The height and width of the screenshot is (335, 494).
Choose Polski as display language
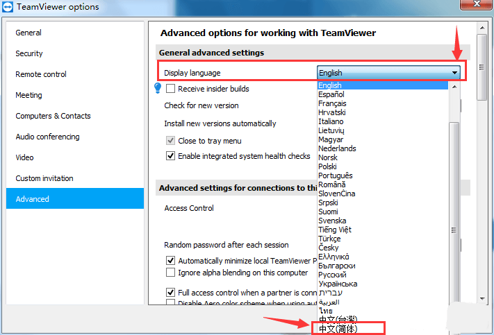pyautogui.click(x=382, y=166)
